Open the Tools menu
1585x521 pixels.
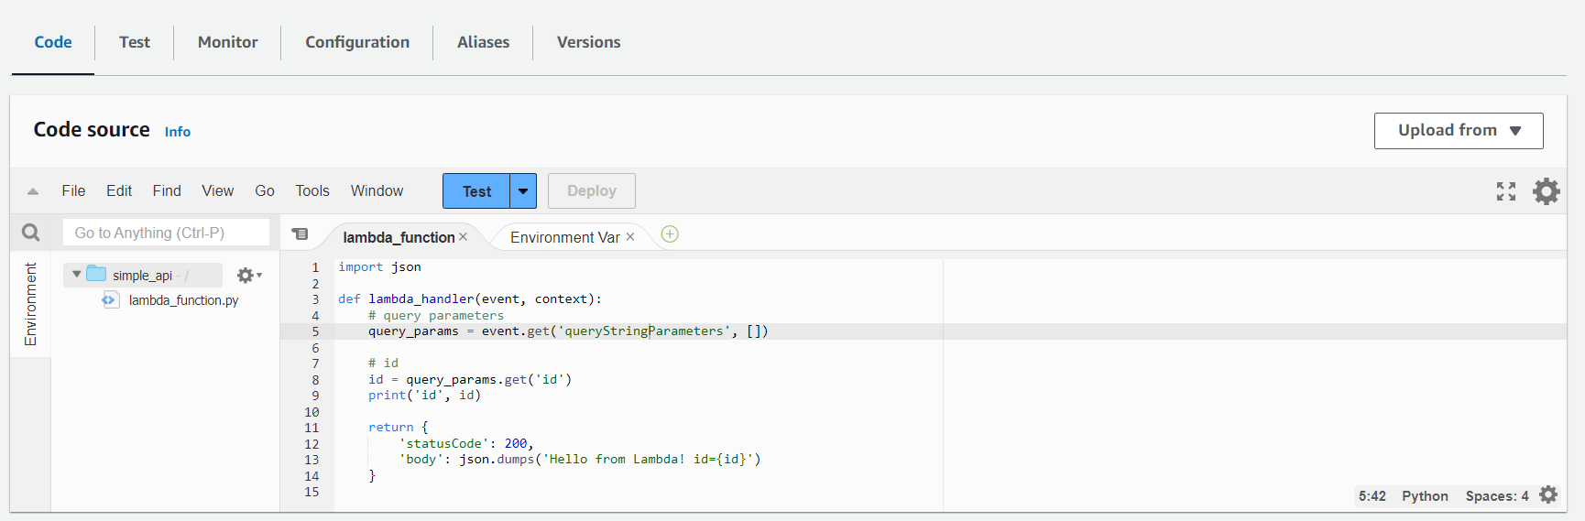coord(312,190)
